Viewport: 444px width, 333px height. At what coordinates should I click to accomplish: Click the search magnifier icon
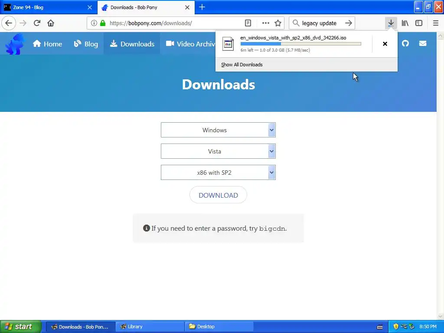click(x=296, y=23)
